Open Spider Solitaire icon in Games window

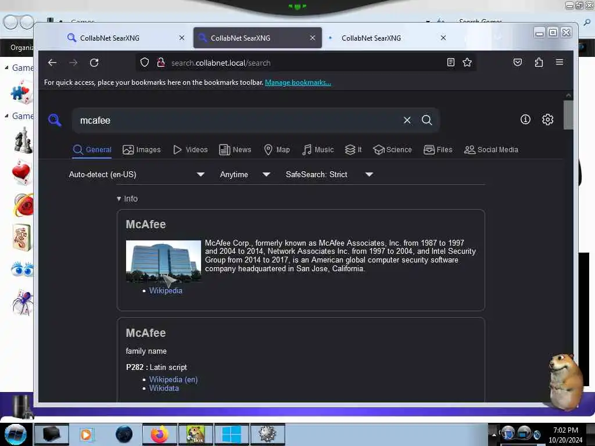coord(22,302)
